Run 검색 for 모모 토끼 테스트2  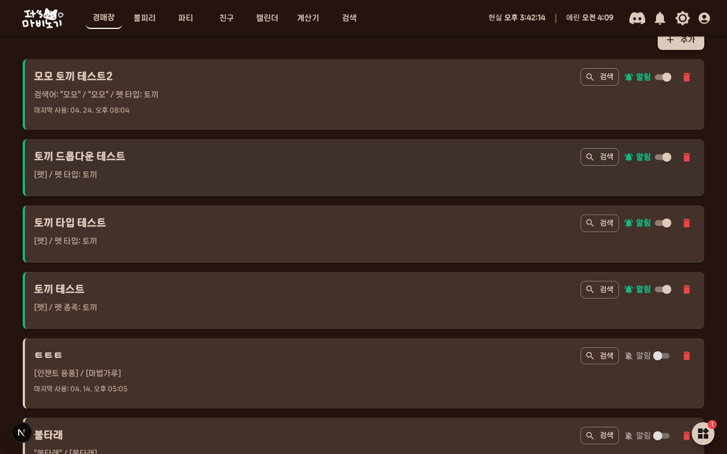pyautogui.click(x=600, y=77)
